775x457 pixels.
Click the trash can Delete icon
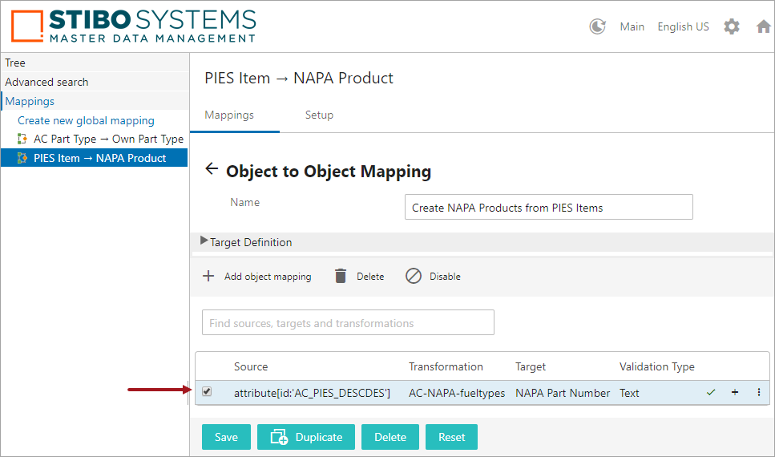pyautogui.click(x=341, y=276)
